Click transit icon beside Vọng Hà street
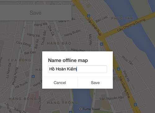 tap(118, 69)
